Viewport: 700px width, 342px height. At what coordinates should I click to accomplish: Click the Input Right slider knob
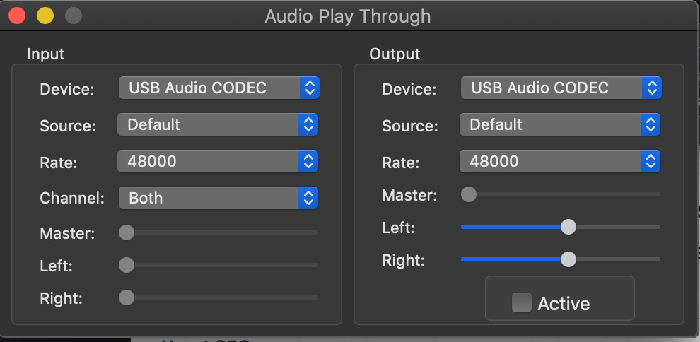pyautogui.click(x=127, y=297)
